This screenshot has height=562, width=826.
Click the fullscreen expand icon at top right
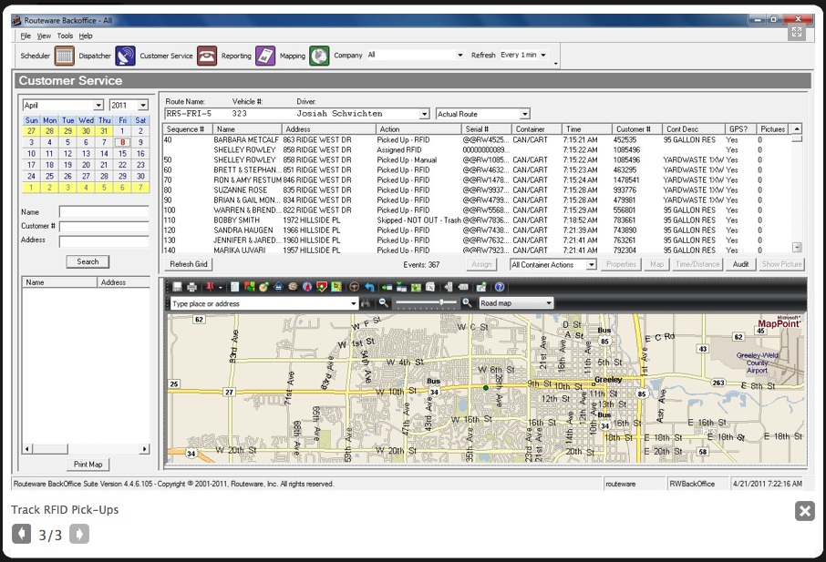pos(797,32)
